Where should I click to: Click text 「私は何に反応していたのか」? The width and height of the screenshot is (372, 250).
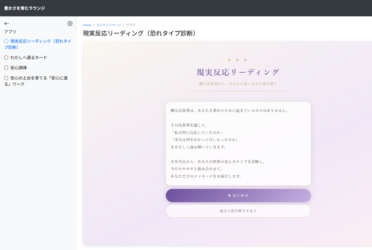197,132
